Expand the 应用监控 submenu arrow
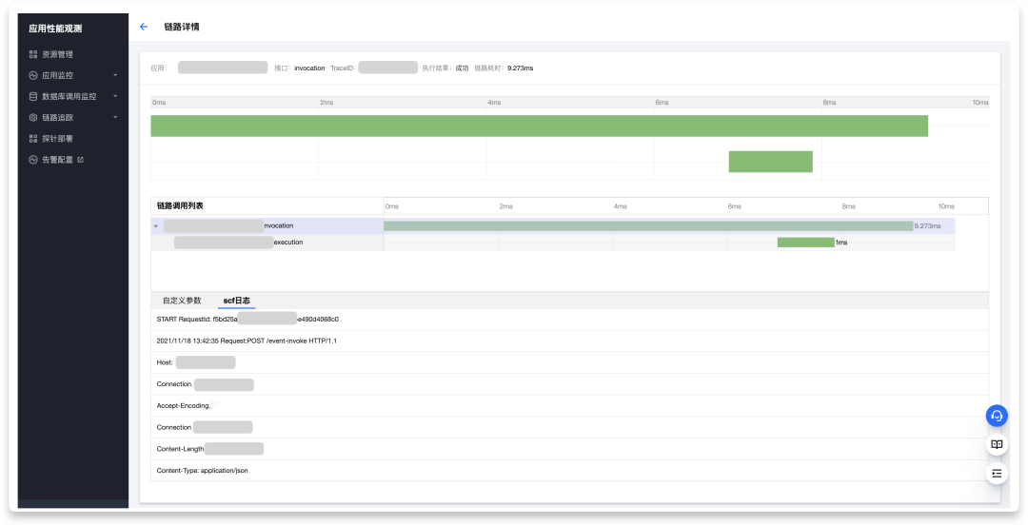The image size is (1028, 526). coord(115,75)
